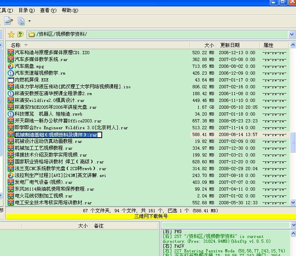Click icon of 电火花线切割加工视频.rar
The width and height of the screenshot is (296, 256).
coord(11,196)
